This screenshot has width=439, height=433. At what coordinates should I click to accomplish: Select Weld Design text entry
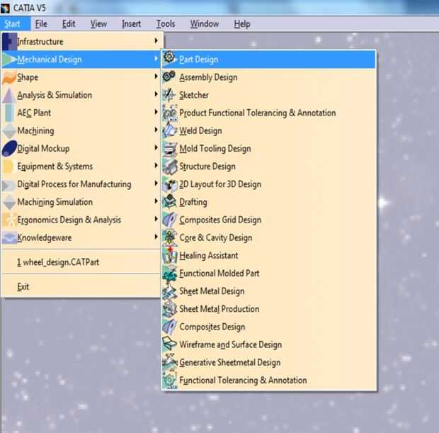click(x=201, y=131)
